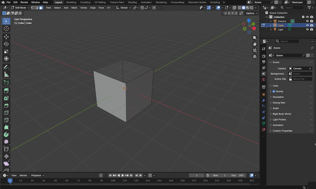Click the End frame field

[238, 175]
